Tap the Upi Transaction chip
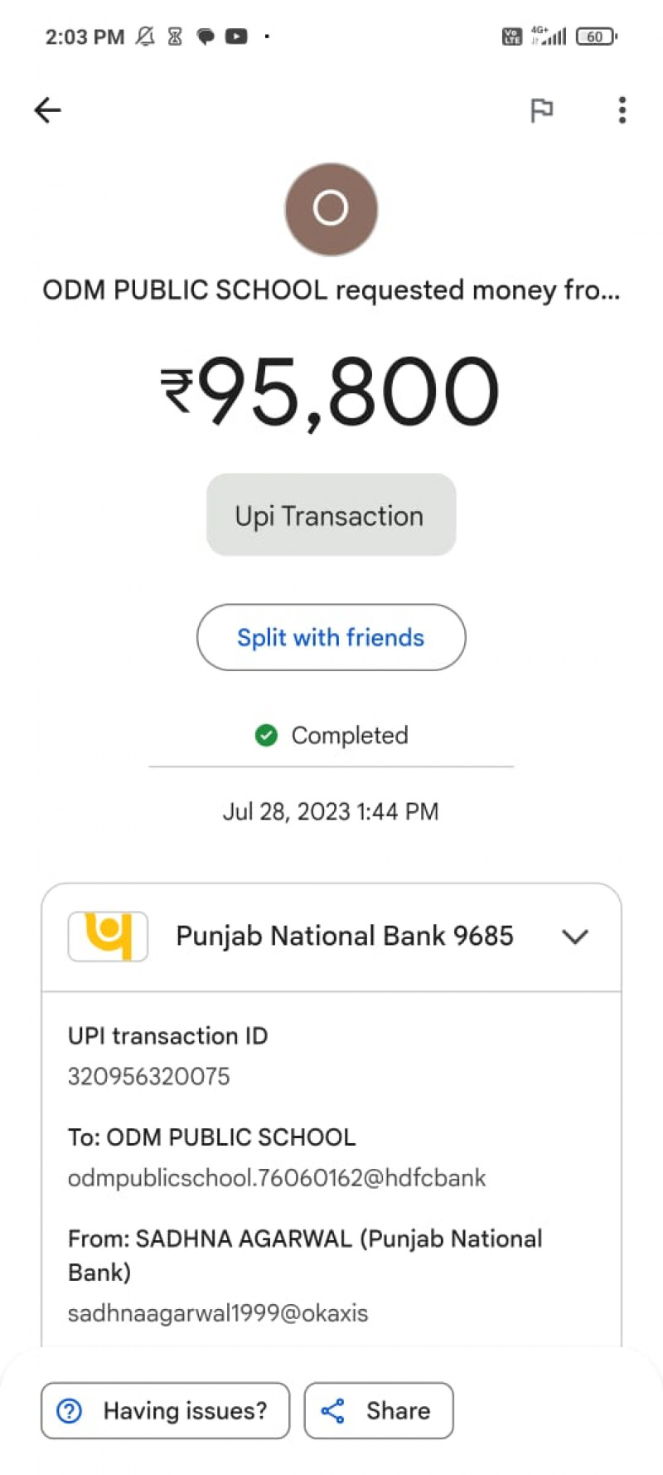This screenshot has height=1475, width=663. (331, 515)
